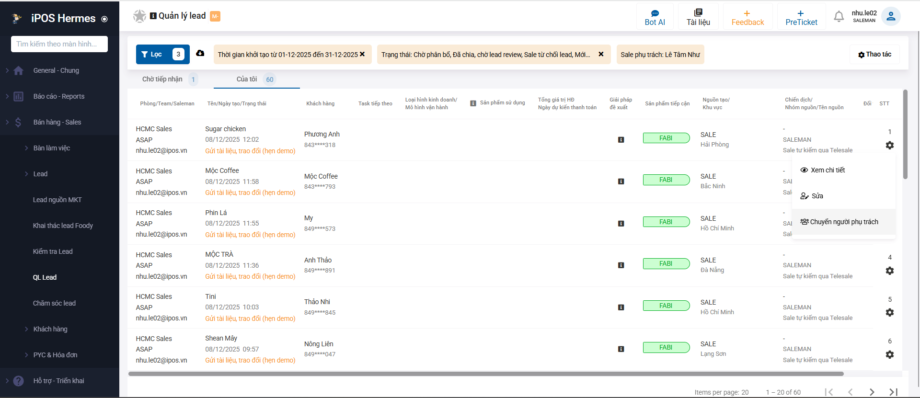Open Bot AI chat

(x=655, y=17)
